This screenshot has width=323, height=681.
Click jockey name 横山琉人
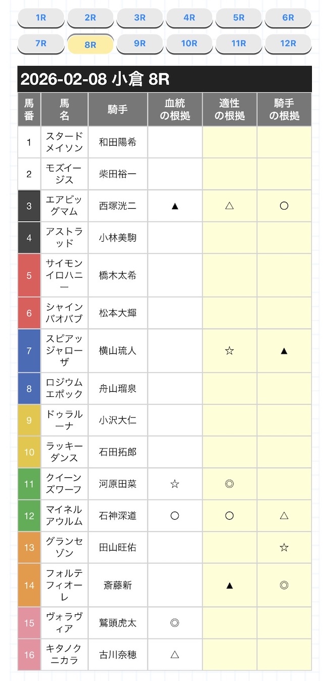click(x=118, y=350)
